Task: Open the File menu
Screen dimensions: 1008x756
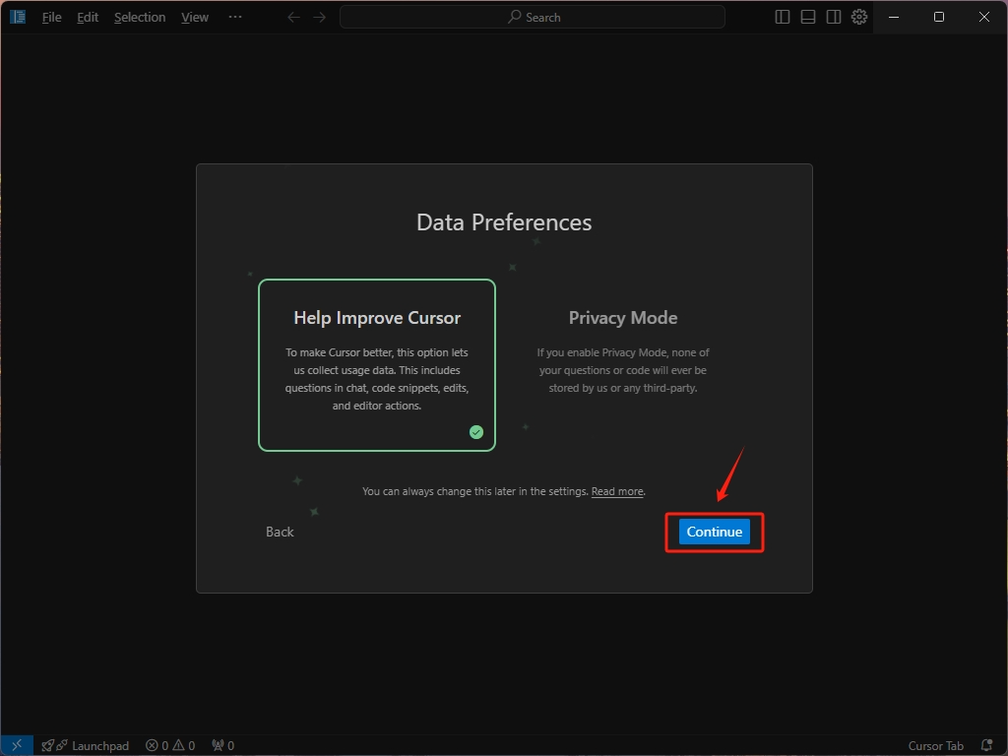Action: tap(51, 18)
